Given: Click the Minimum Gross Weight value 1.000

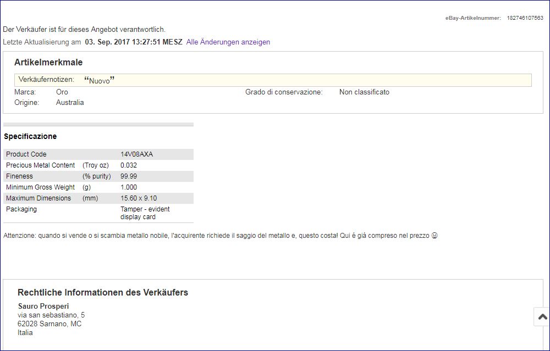Looking at the screenshot, I should [129, 187].
